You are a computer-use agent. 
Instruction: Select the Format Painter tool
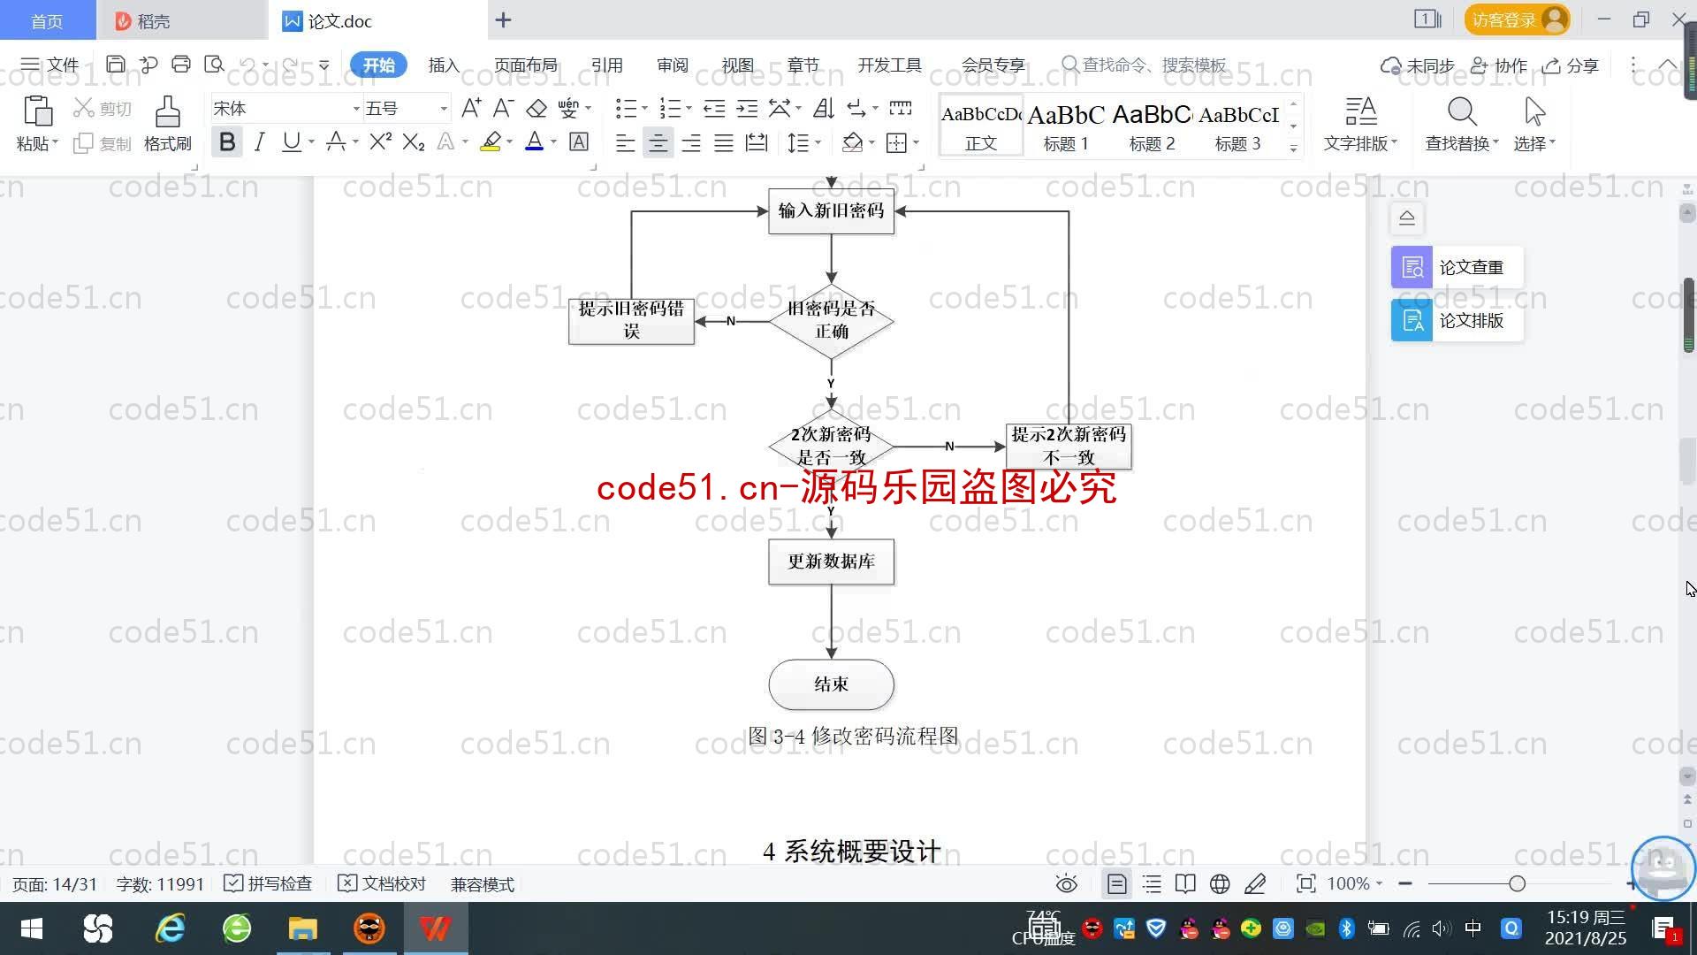point(168,124)
